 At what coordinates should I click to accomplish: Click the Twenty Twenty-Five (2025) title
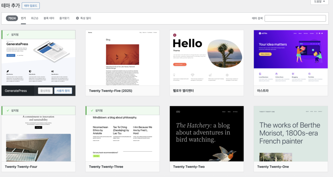click(111, 91)
